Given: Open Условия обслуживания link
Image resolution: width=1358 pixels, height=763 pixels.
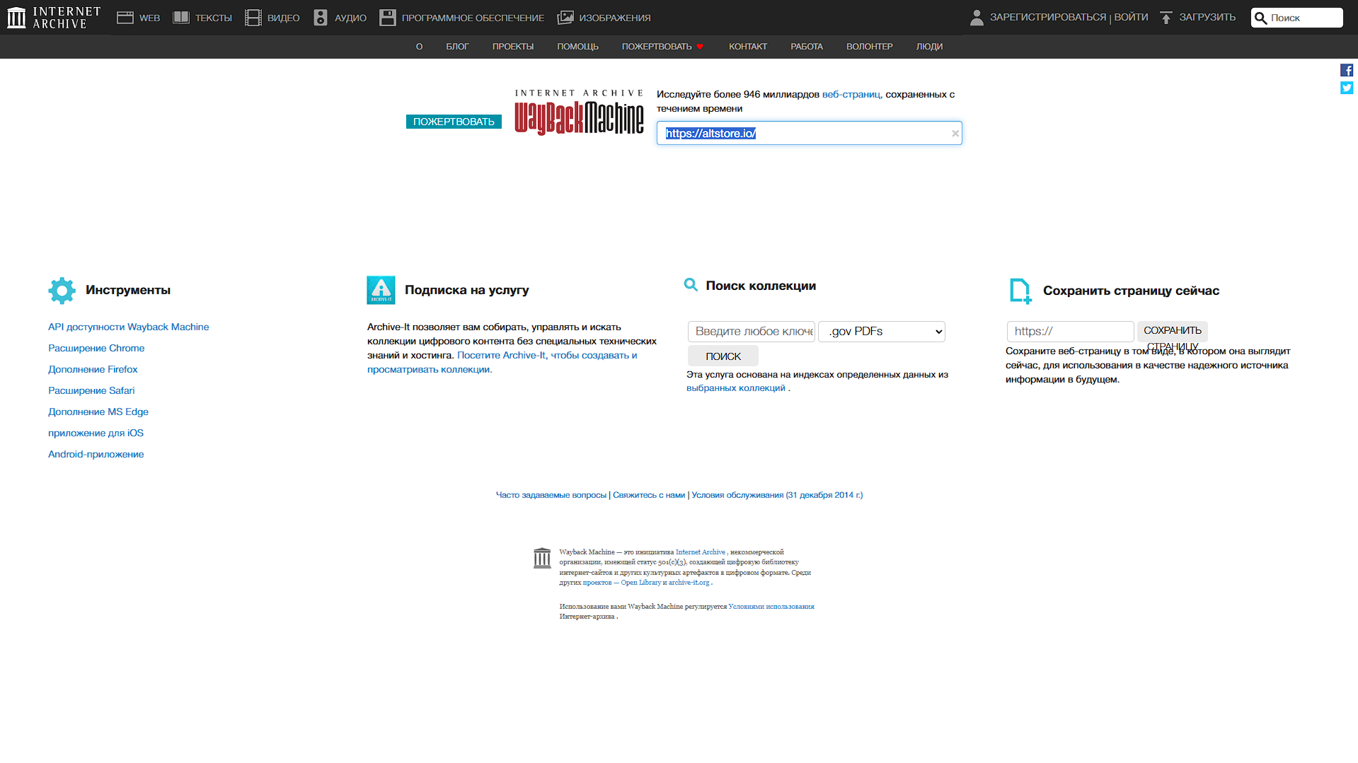Looking at the screenshot, I should [x=777, y=495].
